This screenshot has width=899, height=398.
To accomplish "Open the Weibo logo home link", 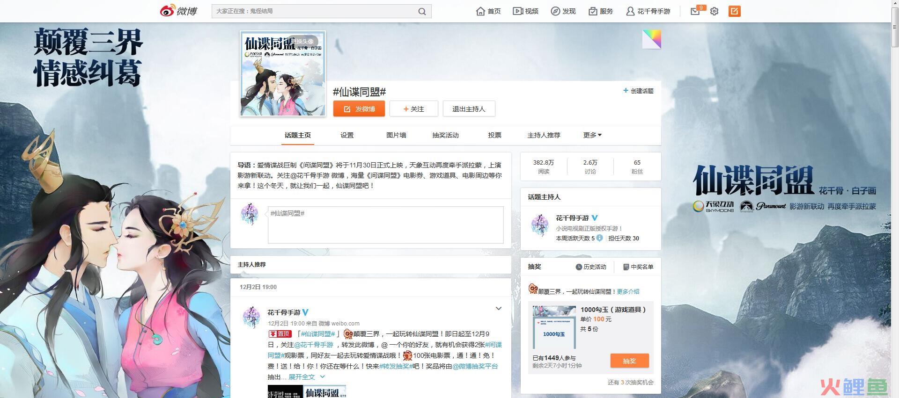I will pyautogui.click(x=178, y=11).
